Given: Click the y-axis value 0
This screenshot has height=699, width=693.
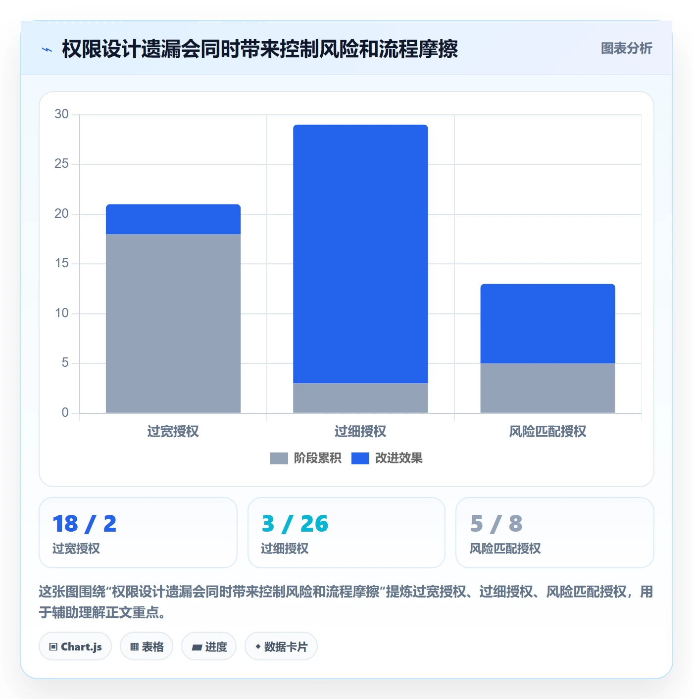Looking at the screenshot, I should click(65, 413).
